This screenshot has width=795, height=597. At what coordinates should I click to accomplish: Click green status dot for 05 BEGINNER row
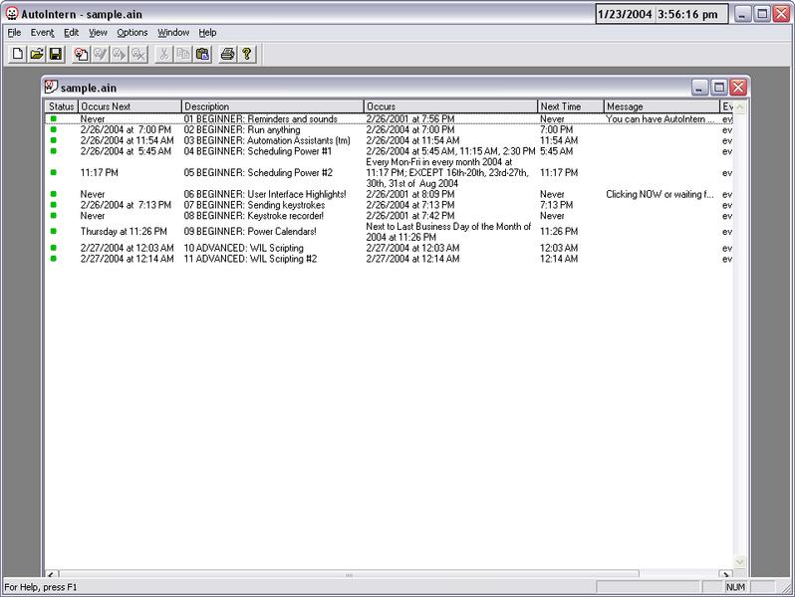pyautogui.click(x=54, y=173)
